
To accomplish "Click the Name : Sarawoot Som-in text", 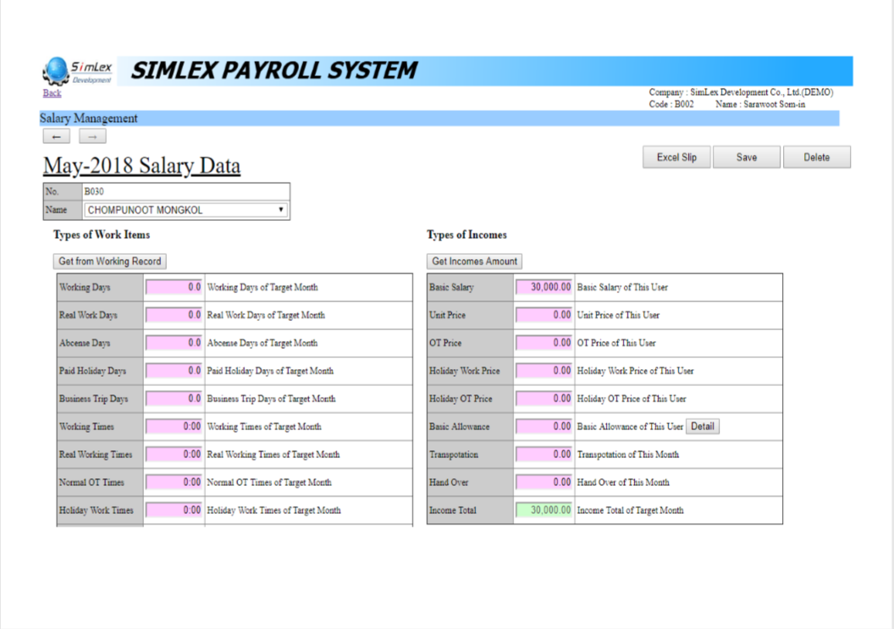I will pos(760,104).
